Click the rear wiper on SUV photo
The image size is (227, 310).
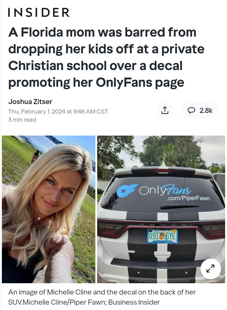click(179, 206)
